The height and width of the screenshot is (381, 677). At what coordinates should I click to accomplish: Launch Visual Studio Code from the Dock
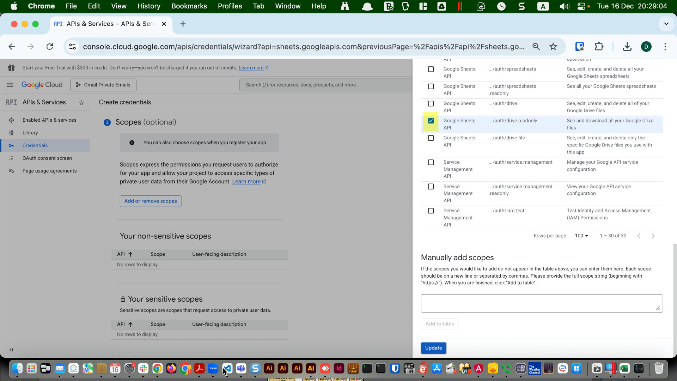click(x=227, y=368)
